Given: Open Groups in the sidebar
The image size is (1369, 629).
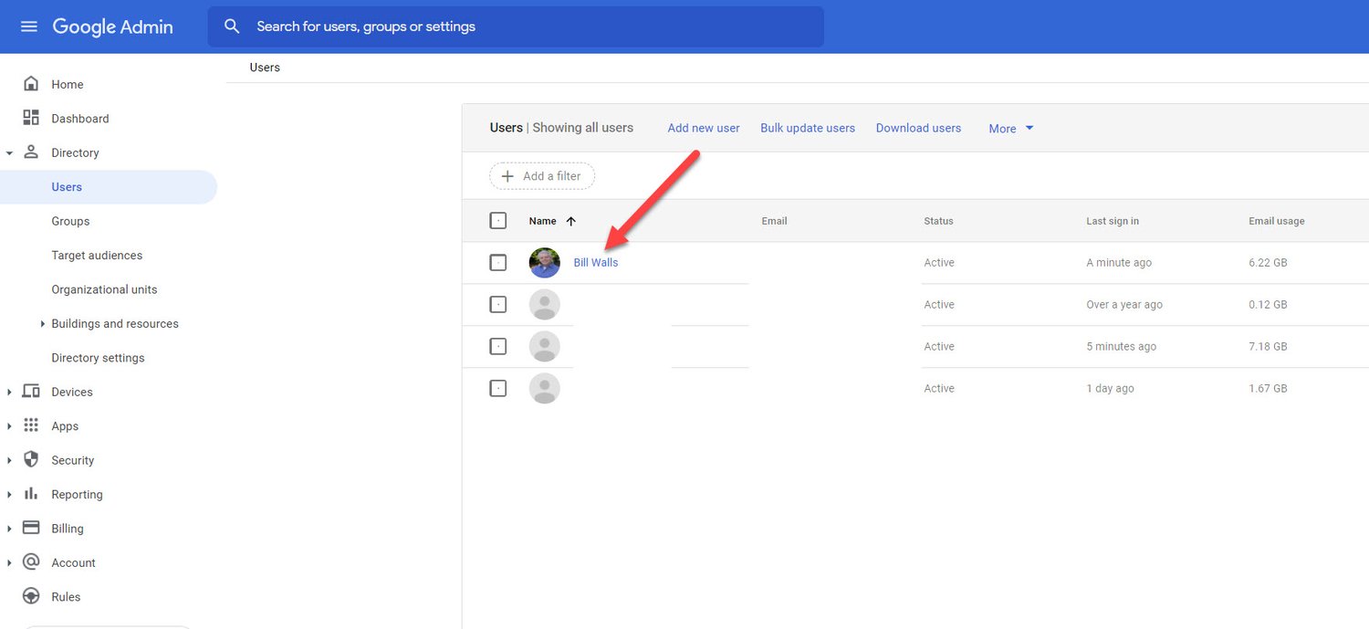Looking at the screenshot, I should click(x=70, y=221).
